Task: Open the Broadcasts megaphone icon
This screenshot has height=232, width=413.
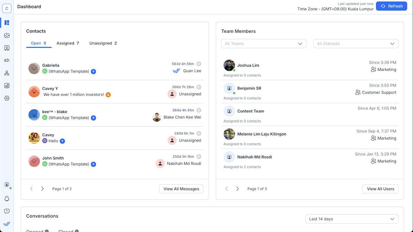Action: click(7, 60)
